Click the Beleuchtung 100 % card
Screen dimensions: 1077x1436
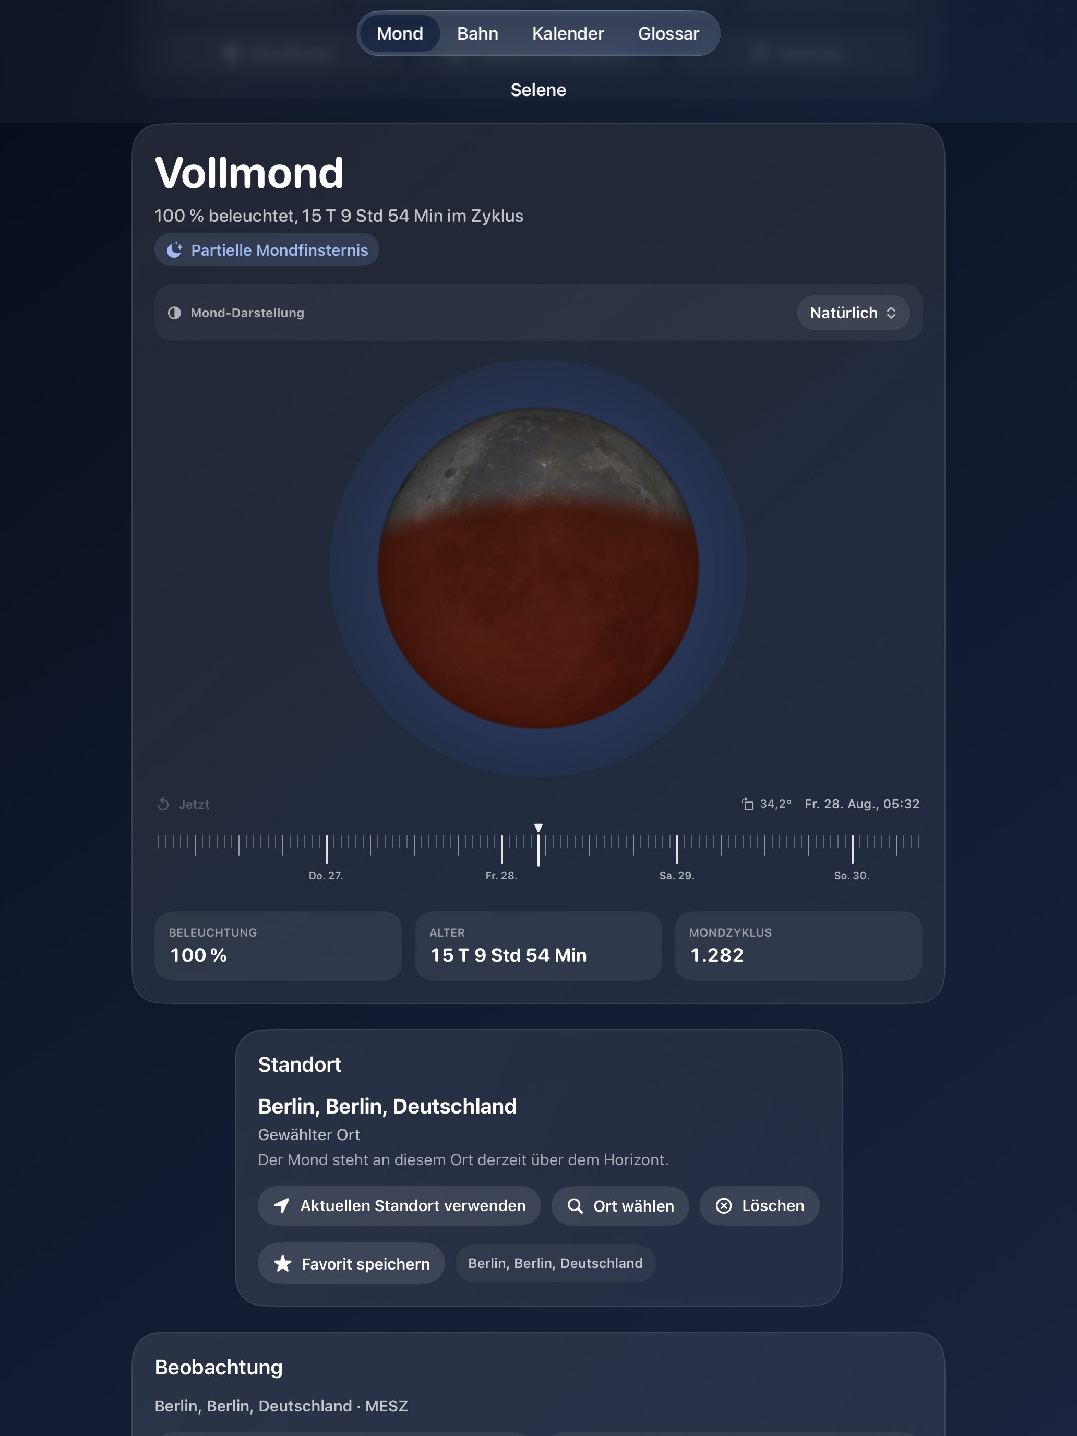[278, 946]
